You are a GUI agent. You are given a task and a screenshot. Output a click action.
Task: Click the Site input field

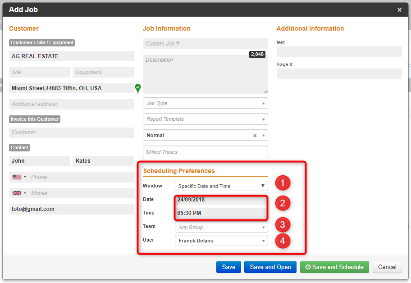[40, 72]
